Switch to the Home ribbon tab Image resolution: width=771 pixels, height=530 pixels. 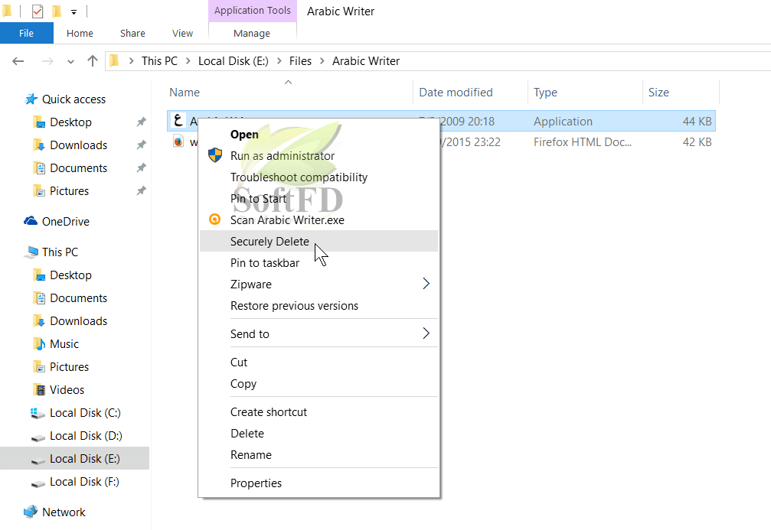pyautogui.click(x=80, y=34)
